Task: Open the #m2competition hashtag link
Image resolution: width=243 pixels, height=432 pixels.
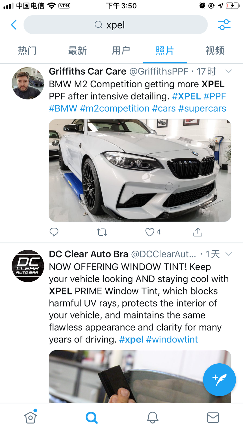Action: [x=114, y=108]
